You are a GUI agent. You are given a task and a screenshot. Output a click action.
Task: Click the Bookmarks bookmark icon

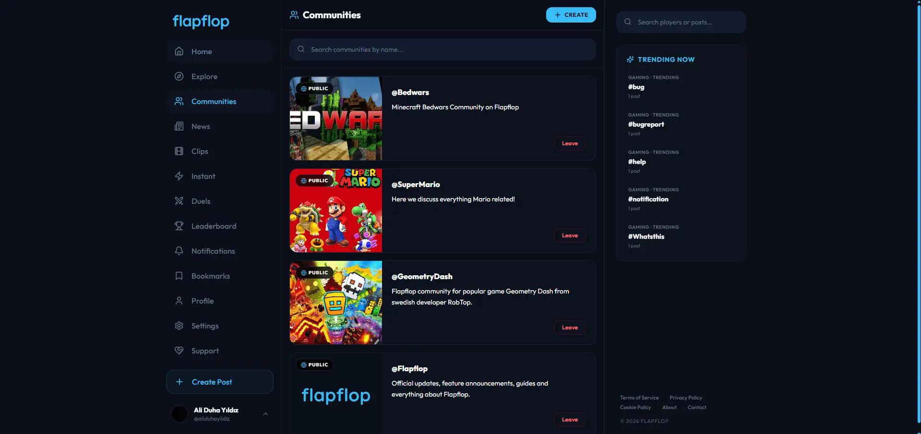pos(179,276)
